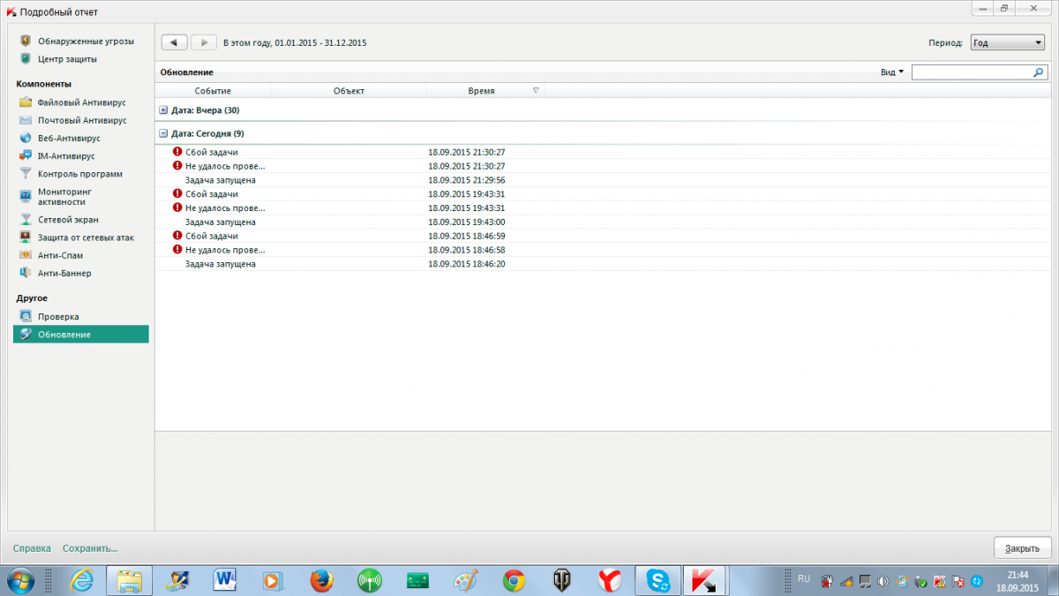
Task: Open Защита от сетевых атак report
Action: click(86, 238)
